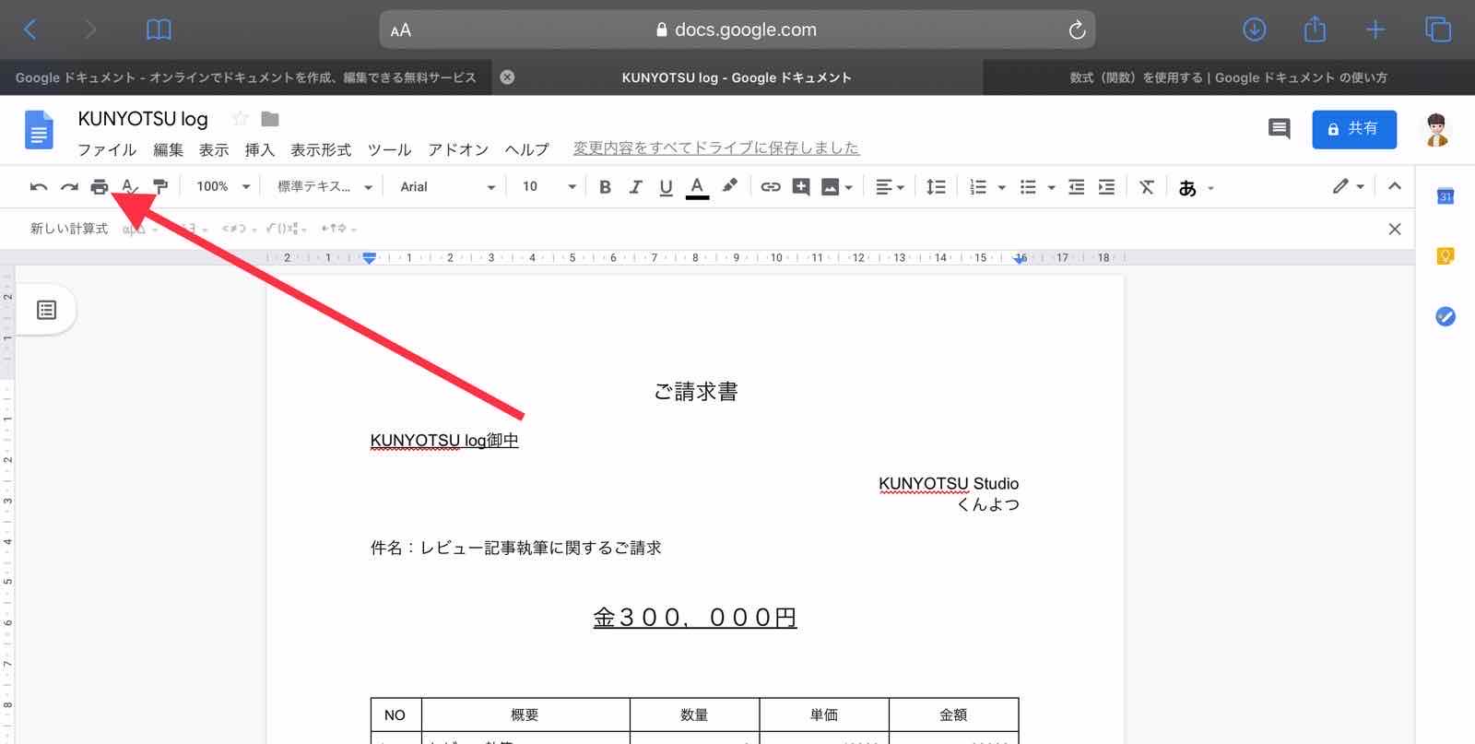Image resolution: width=1475 pixels, height=744 pixels.
Task: Click the Redo arrow icon
Action: (69, 187)
